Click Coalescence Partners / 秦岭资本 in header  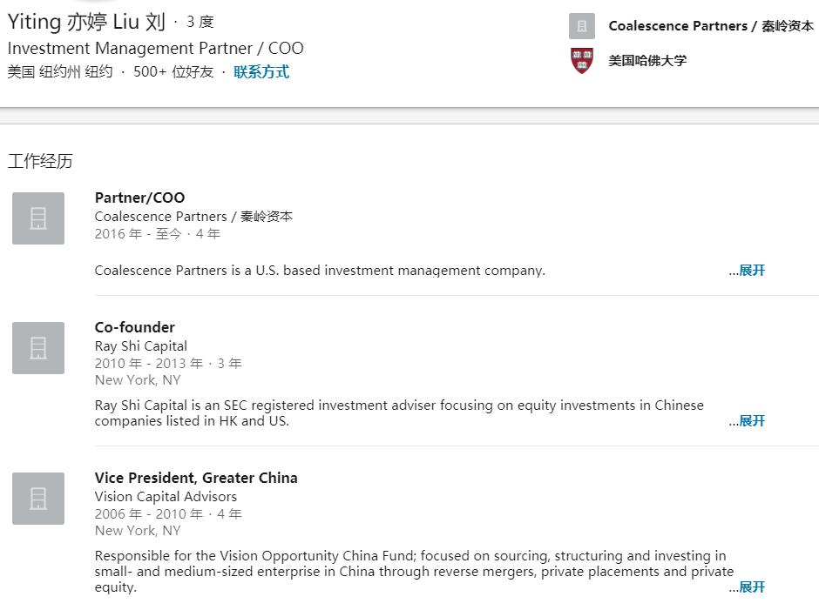711,26
